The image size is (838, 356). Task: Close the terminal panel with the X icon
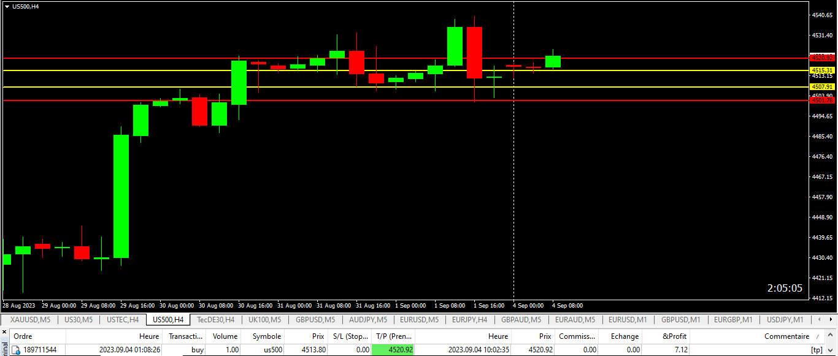pos(4,333)
